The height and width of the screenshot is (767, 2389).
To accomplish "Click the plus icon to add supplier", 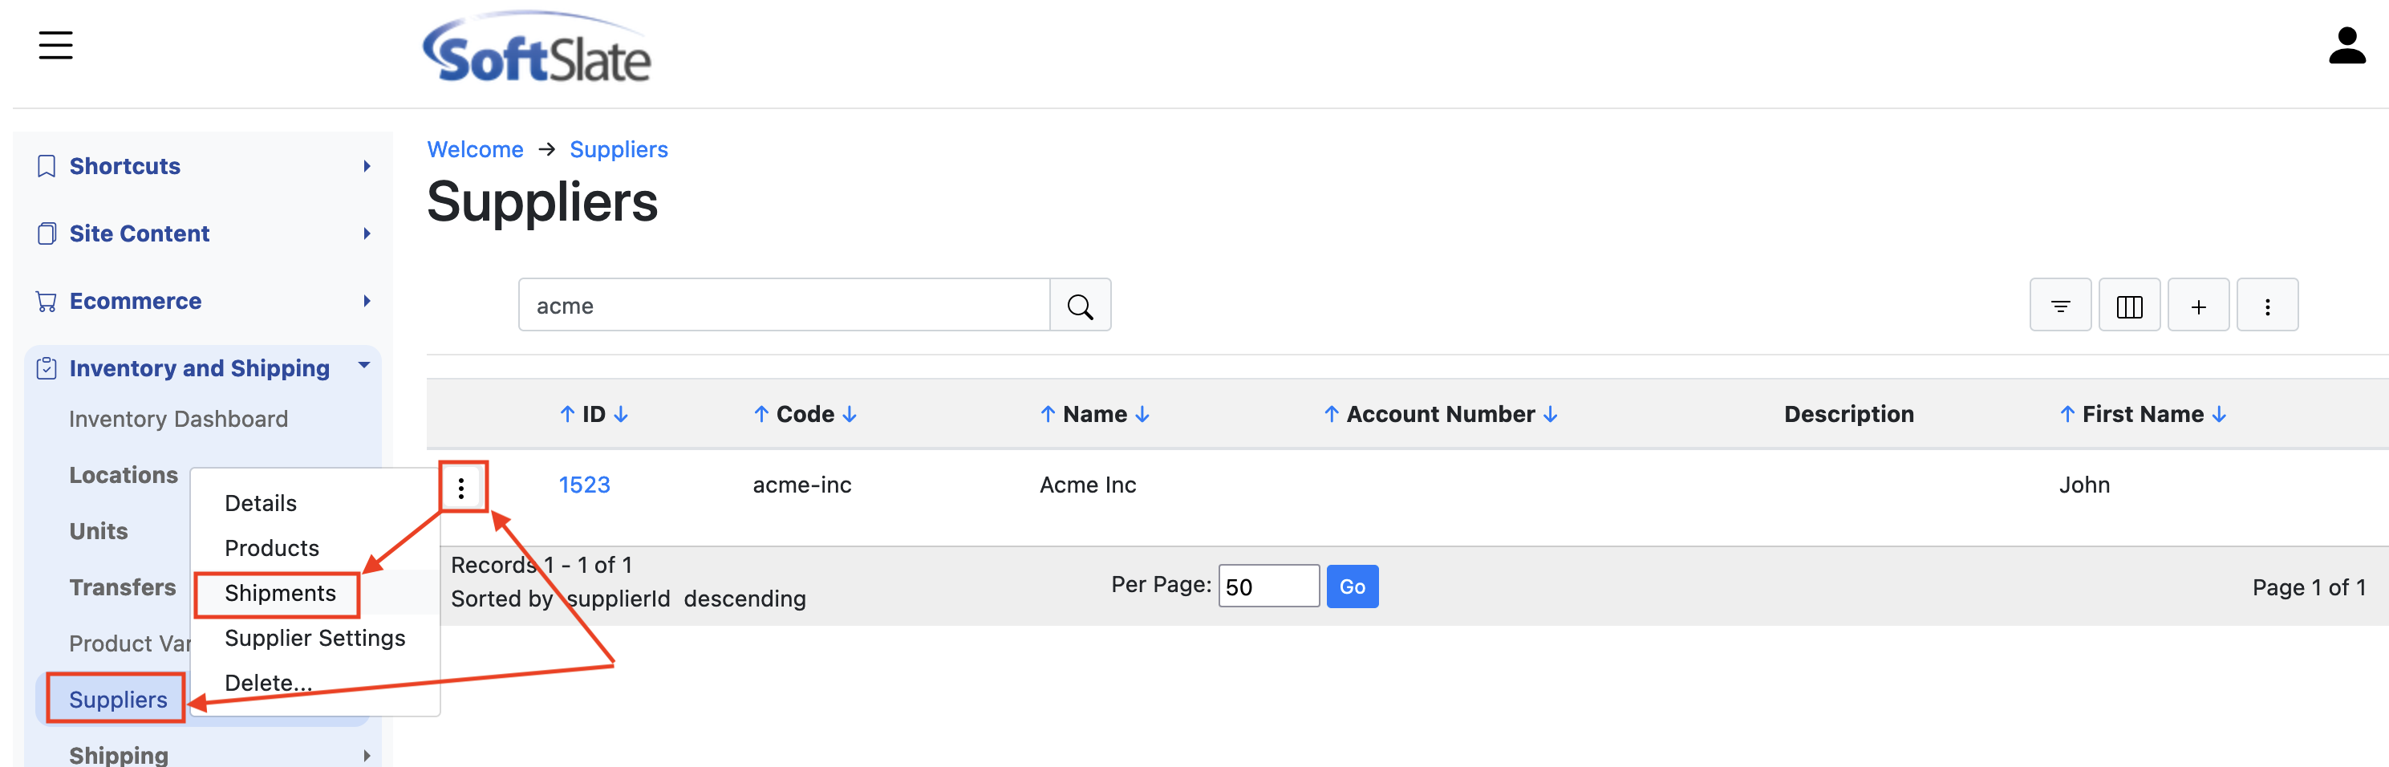I will tap(2198, 305).
